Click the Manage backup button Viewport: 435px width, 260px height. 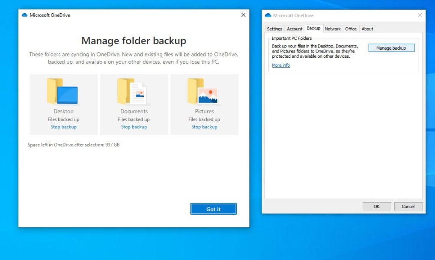(x=391, y=48)
